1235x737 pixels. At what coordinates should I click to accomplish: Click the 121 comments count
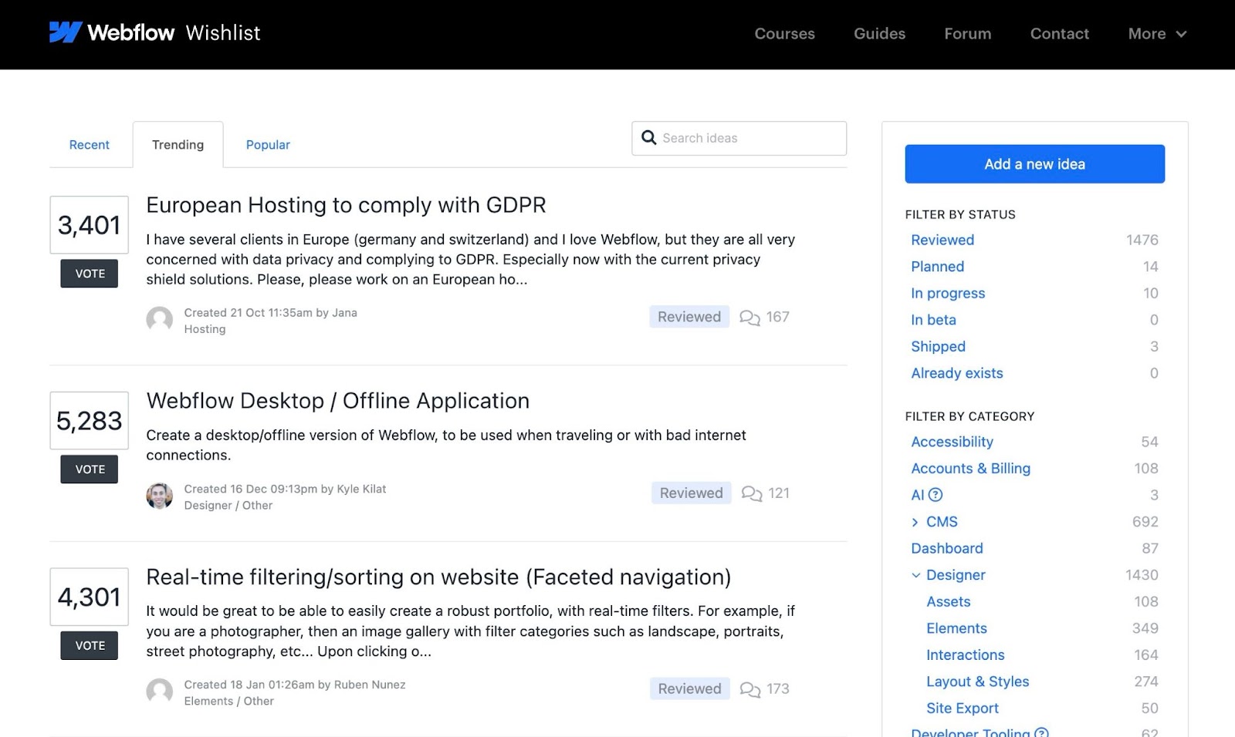[x=780, y=493]
